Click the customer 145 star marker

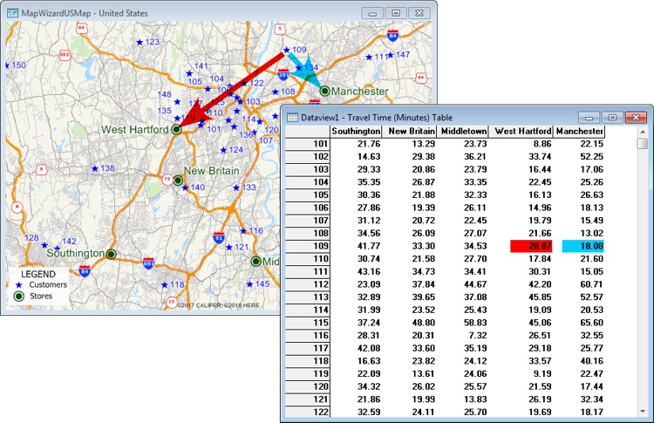click(248, 284)
